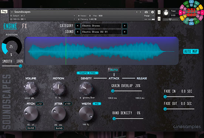Open the wrench instrument edit icon

coord(4,12)
